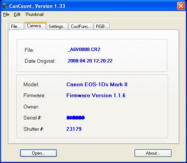187x163 pixels.
Task: Select the Camera... tab
Action: 35,26
